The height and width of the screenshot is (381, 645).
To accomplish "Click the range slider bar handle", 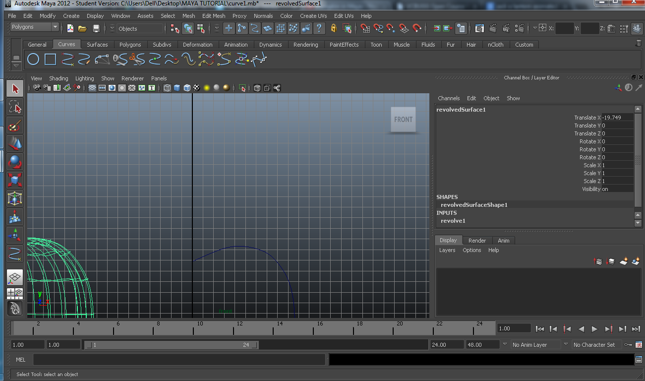I will pyautogui.click(x=172, y=345).
